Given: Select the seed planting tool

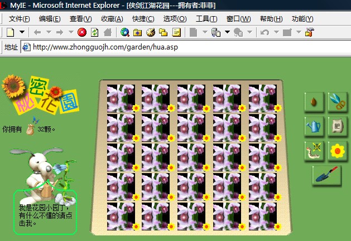Looking at the screenshot, I should point(314,102).
